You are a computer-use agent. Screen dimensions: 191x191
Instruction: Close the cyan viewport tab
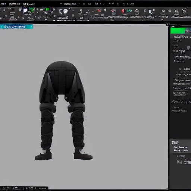coord(31,26)
